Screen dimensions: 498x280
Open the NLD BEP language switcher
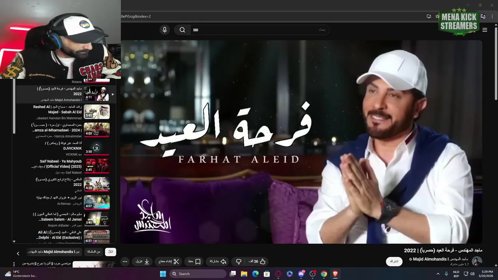[x=456, y=274]
